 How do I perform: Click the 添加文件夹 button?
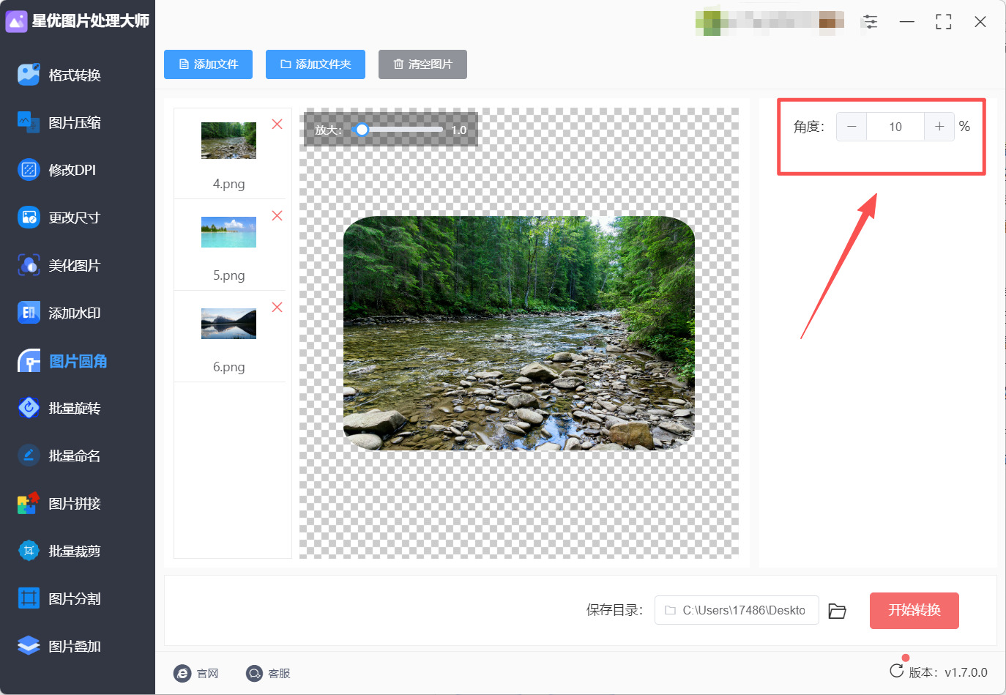[x=316, y=64]
